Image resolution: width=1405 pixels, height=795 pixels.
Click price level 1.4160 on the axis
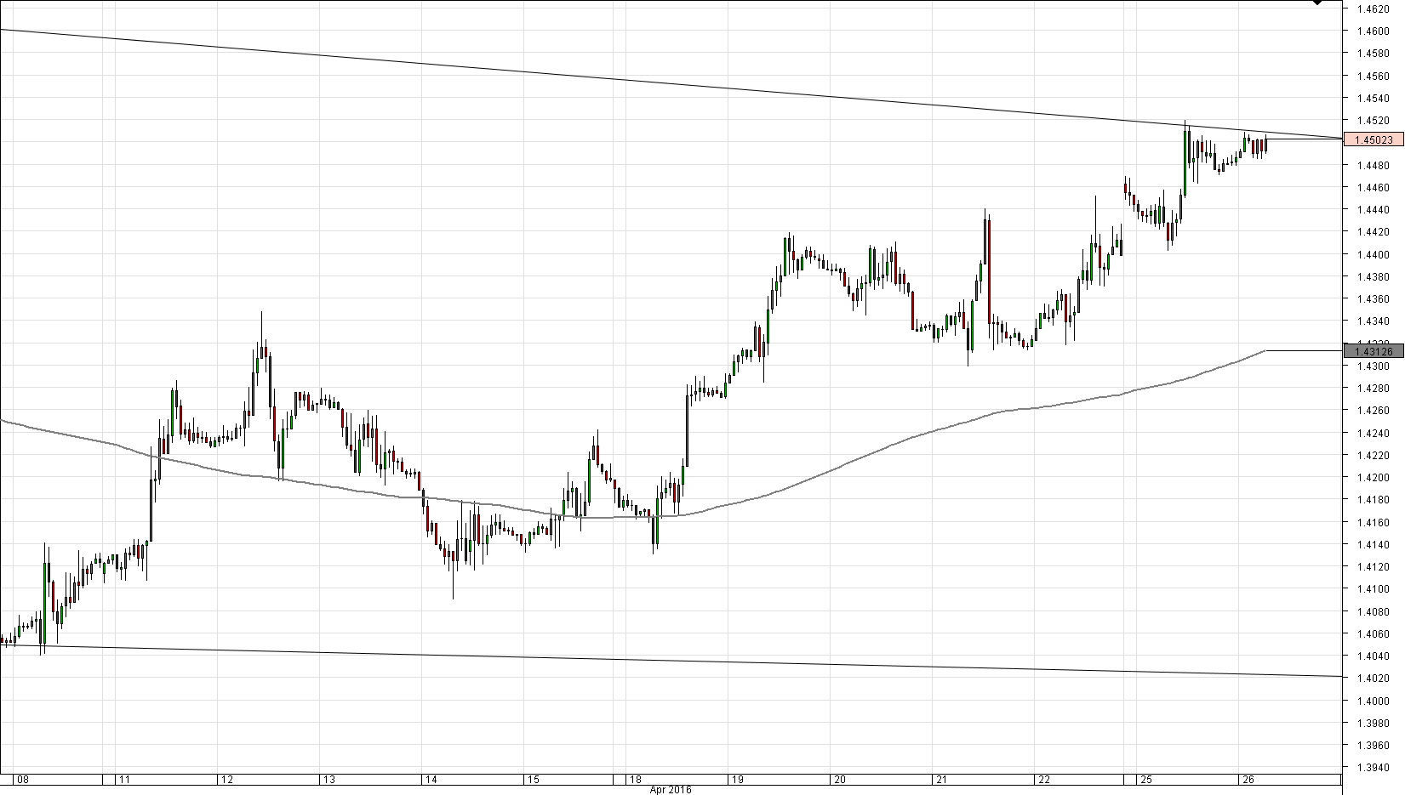(x=1375, y=522)
